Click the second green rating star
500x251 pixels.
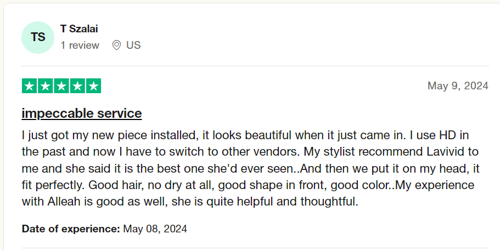[46, 86]
